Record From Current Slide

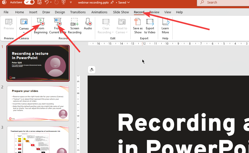[58, 26]
